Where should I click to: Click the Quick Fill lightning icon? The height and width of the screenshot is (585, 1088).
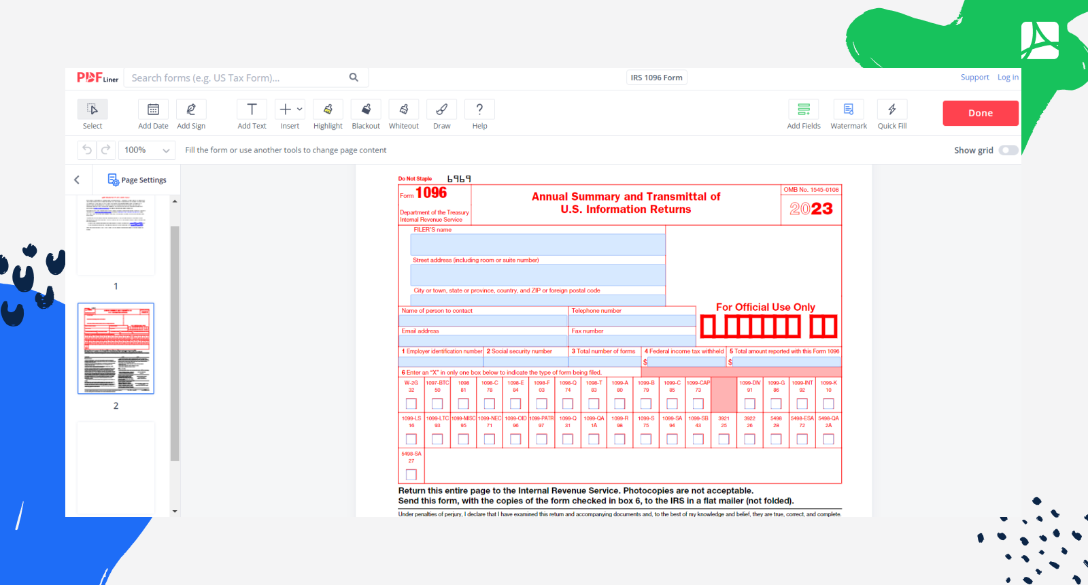(x=891, y=110)
